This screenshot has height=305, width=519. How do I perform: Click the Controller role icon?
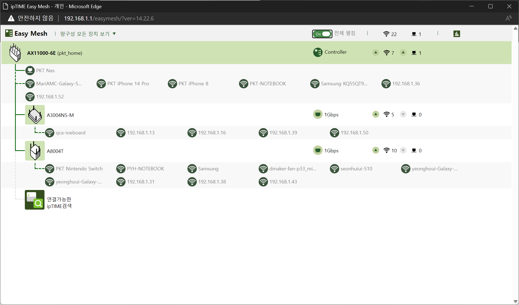coord(318,52)
